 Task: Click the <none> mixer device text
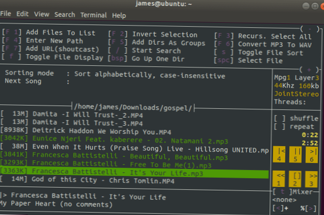[x=284, y=200]
